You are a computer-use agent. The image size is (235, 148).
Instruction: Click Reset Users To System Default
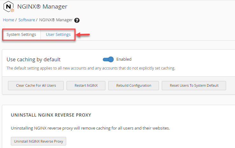pyautogui.click(x=194, y=86)
